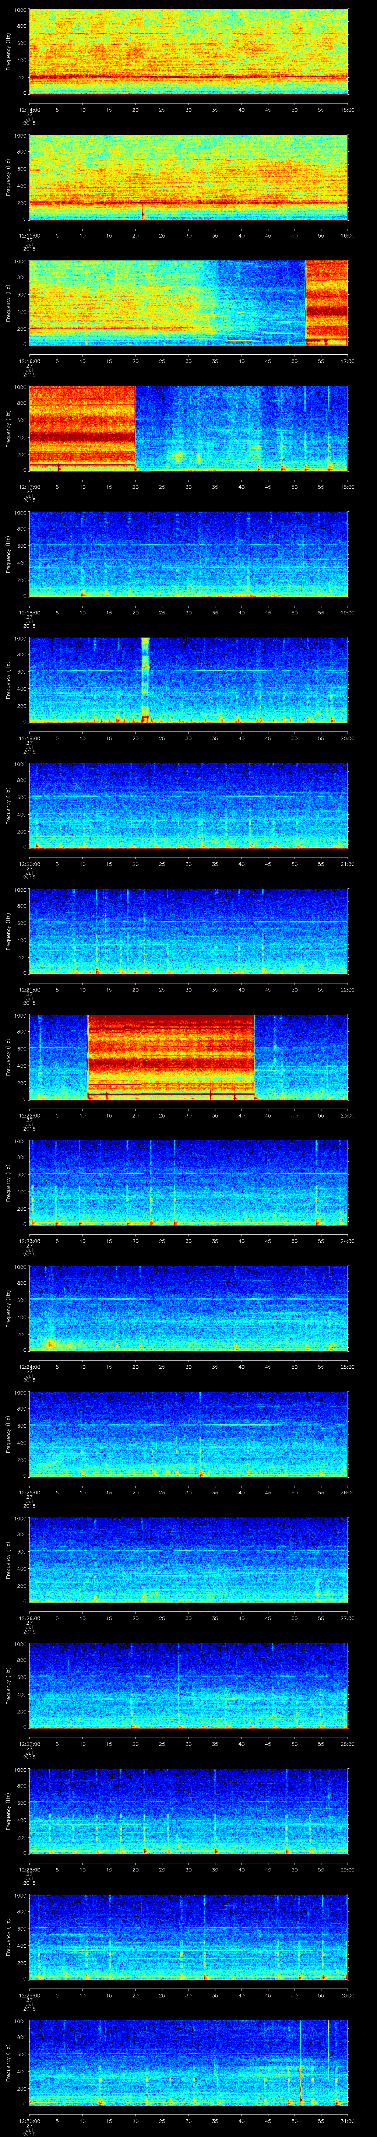Open the spectrogram panel starting at 12:30:00
377x2137 pixels.
coord(188,2062)
